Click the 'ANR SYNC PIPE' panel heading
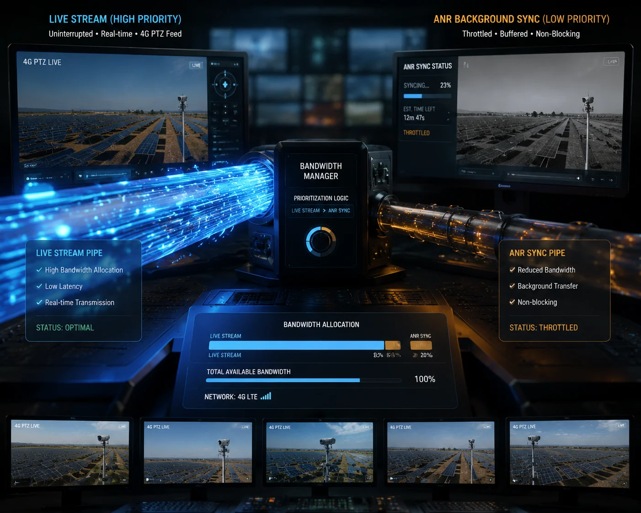 [537, 253]
